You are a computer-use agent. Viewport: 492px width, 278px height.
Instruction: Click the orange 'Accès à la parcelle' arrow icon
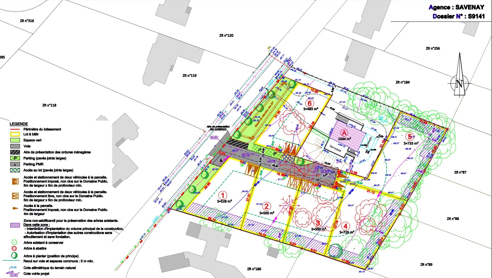(15, 208)
